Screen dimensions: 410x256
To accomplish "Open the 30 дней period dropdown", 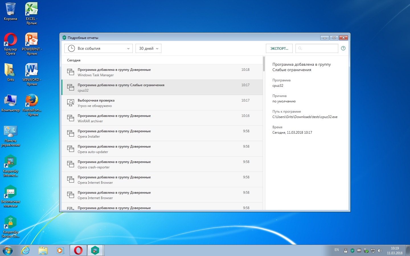I will point(148,48).
